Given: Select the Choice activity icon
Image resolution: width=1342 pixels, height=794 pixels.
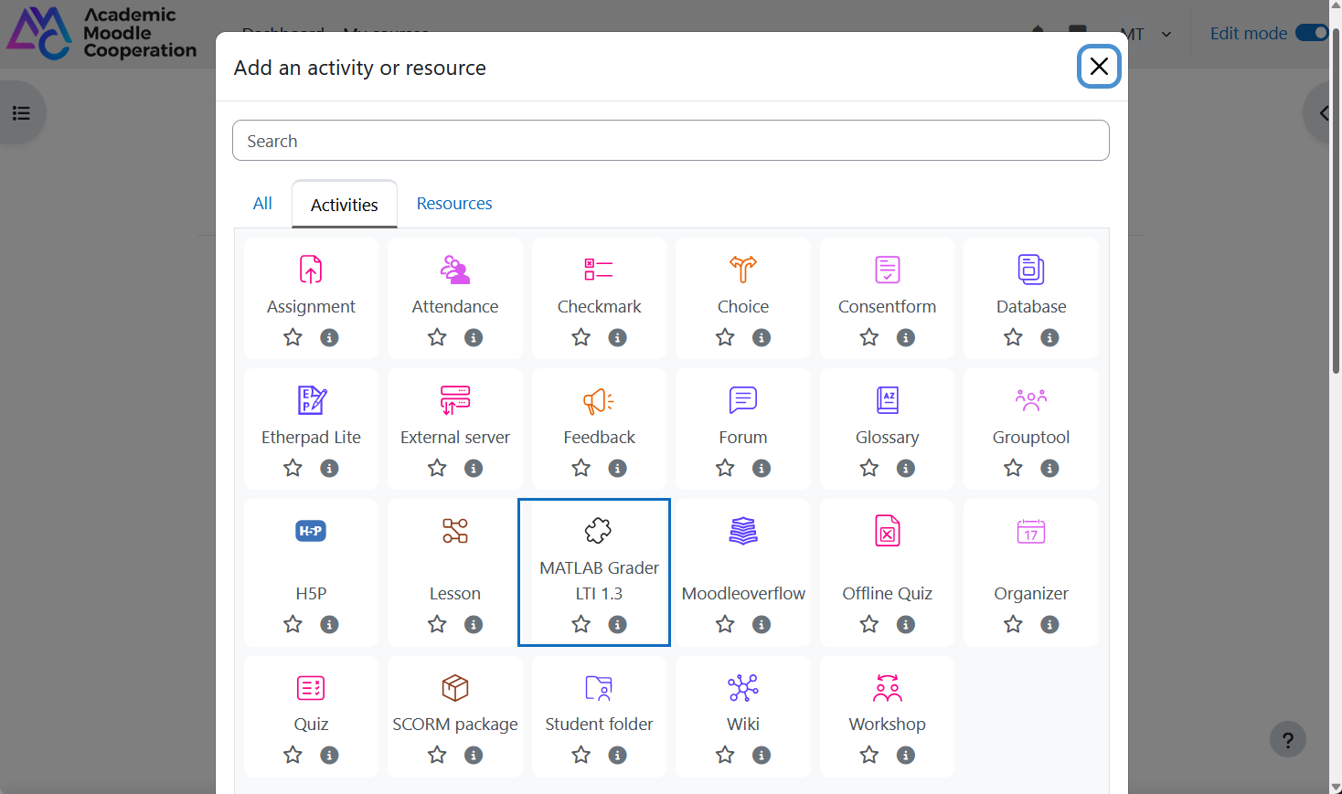Looking at the screenshot, I should (x=743, y=270).
